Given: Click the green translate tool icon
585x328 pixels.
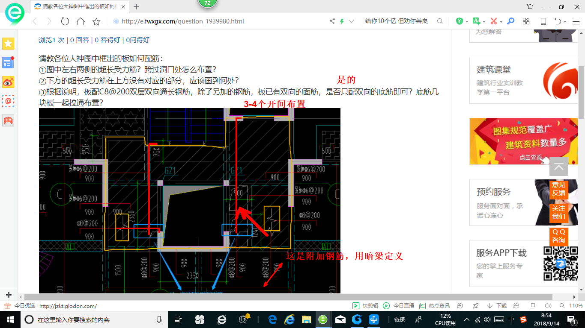Looking at the screenshot, I should [476, 21].
